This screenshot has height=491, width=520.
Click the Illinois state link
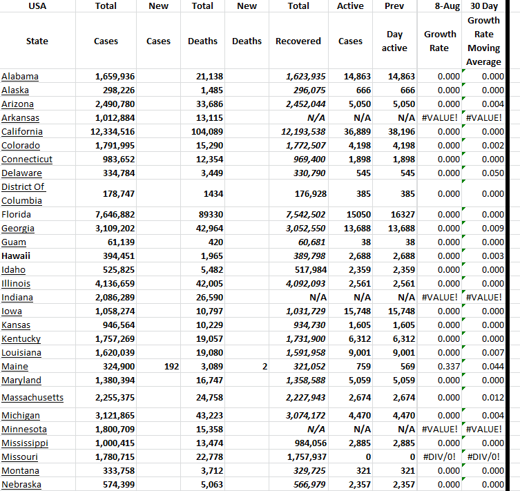point(16,284)
